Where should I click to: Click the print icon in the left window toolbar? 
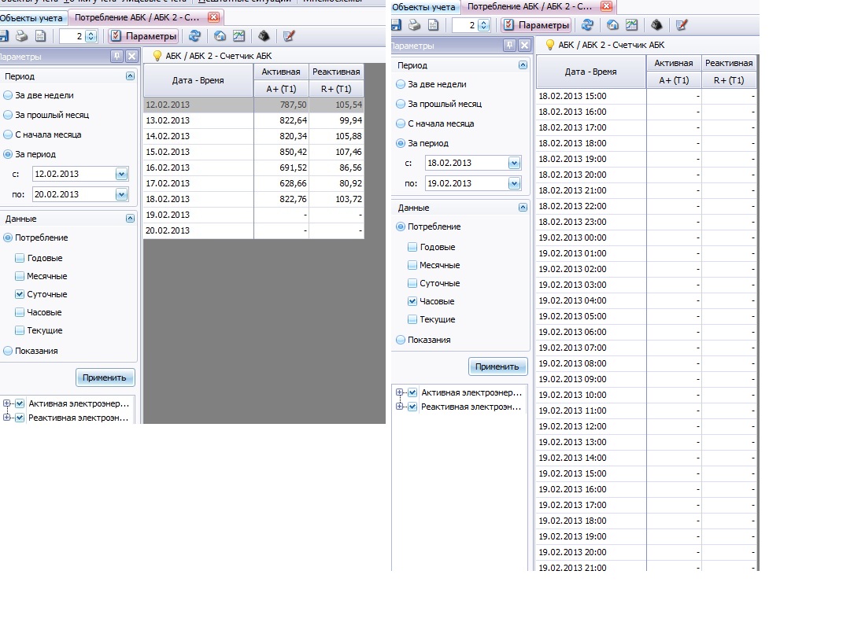pyautogui.click(x=22, y=36)
